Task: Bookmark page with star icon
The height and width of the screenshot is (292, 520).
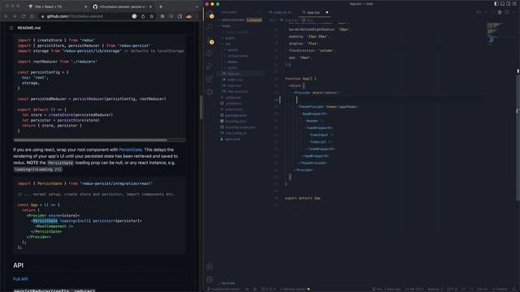Action: pyautogui.click(x=152, y=16)
